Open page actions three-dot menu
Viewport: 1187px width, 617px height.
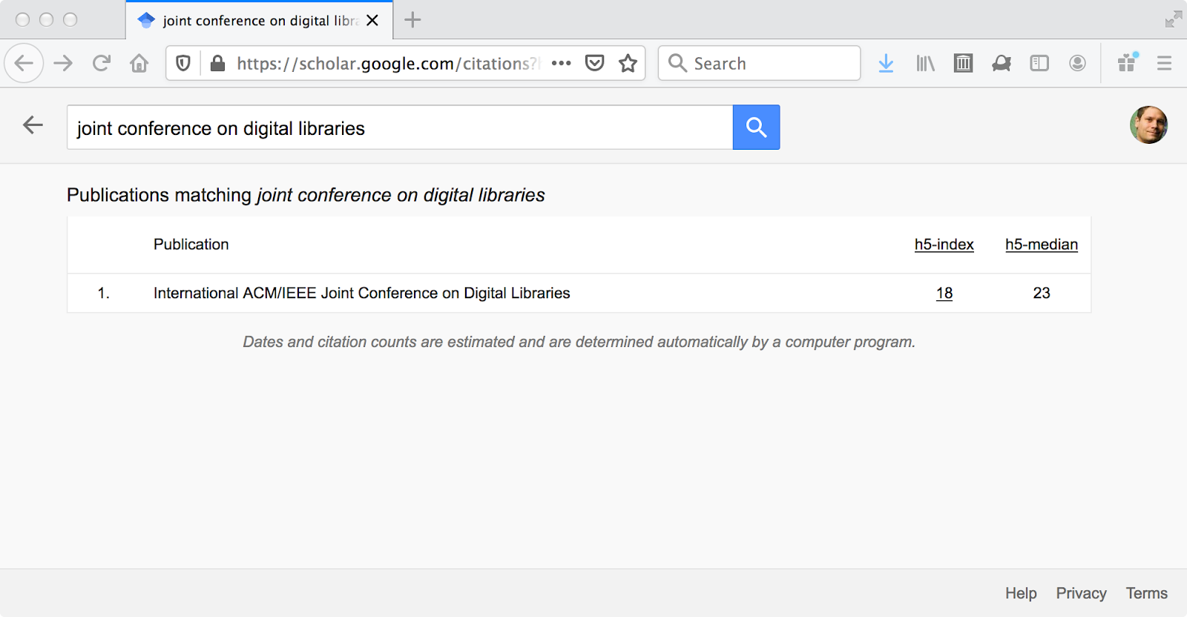(x=562, y=63)
